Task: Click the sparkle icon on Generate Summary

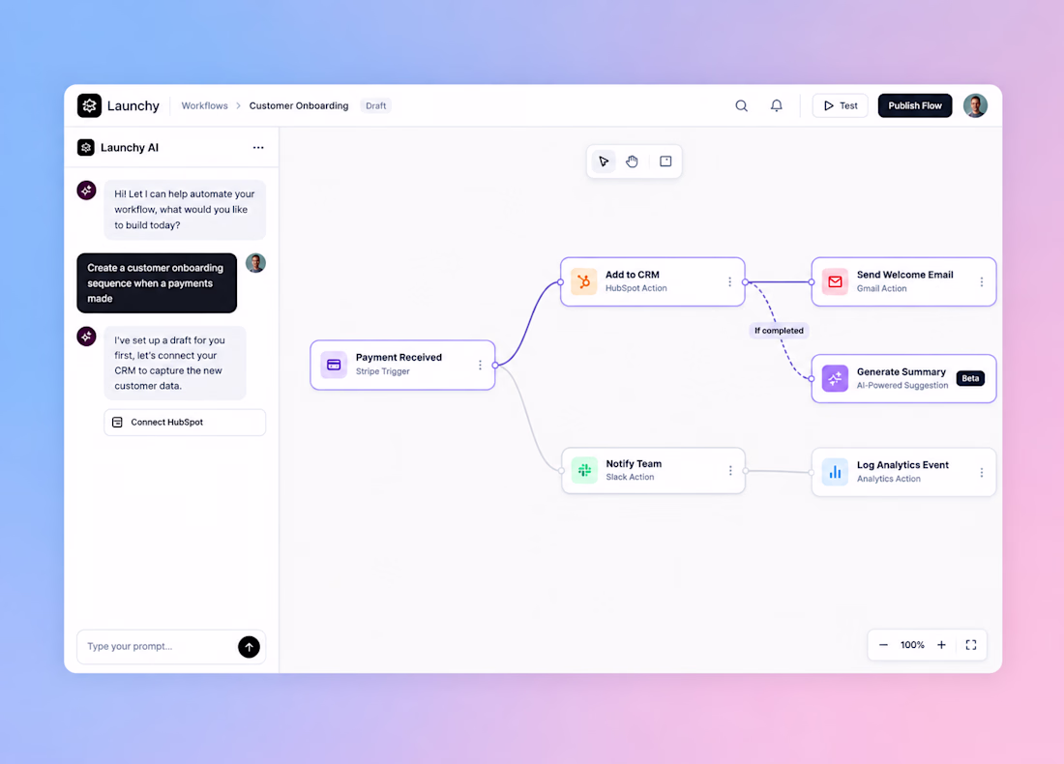Action: pos(835,378)
